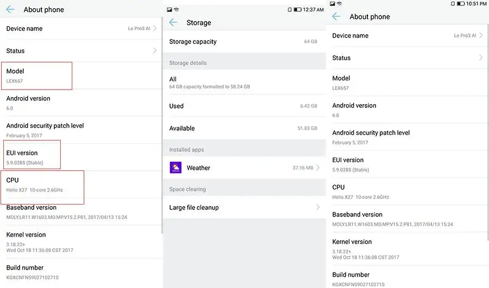Tap battery icon next to 12:37 AM
The image size is (489, 288).
298,10
